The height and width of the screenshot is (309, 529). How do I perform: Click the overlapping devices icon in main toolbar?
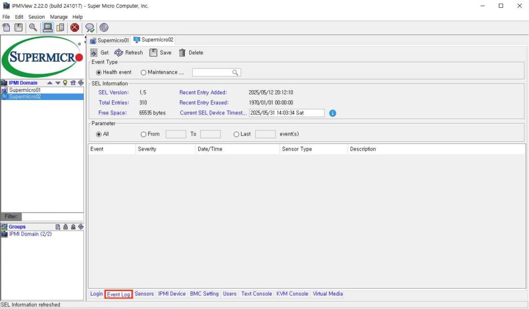[x=60, y=28]
